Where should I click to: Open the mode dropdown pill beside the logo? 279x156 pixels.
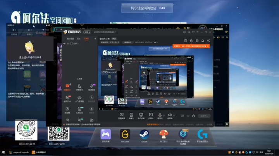[x=87, y=32]
